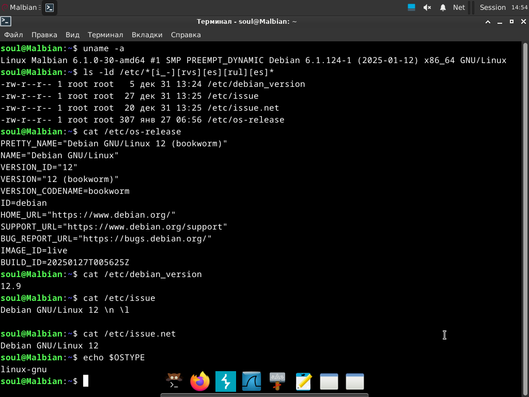Click the 12.9 version output

10,286
